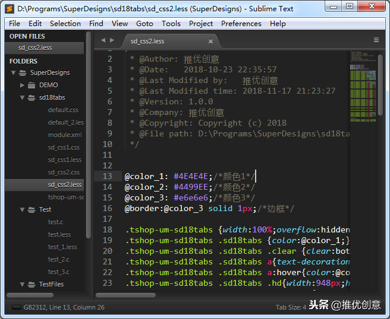
Task: Click the SuperDesigns folder icon
Action: [23, 73]
